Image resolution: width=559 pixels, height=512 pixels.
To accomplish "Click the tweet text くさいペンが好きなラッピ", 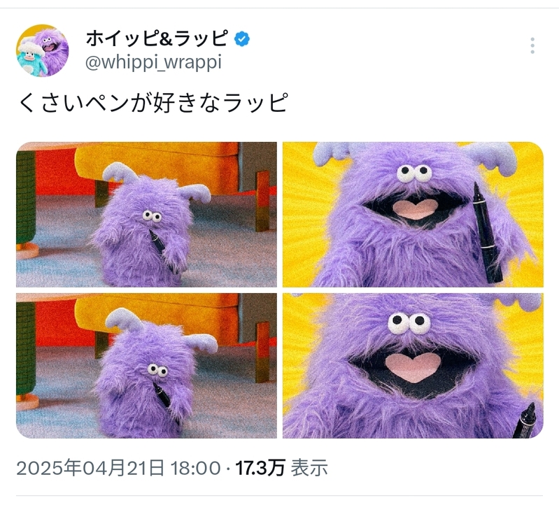I will (153, 103).
